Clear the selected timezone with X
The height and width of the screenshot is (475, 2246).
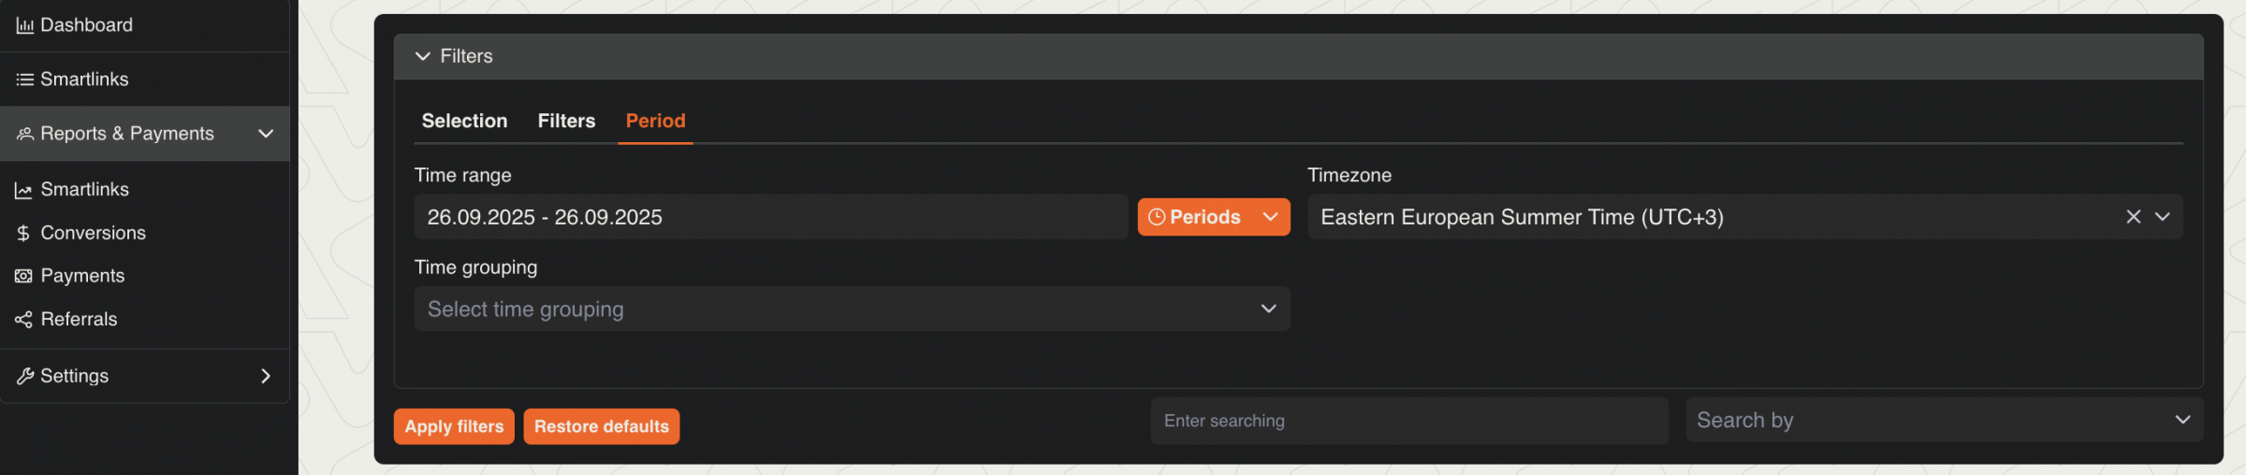(x=2133, y=217)
